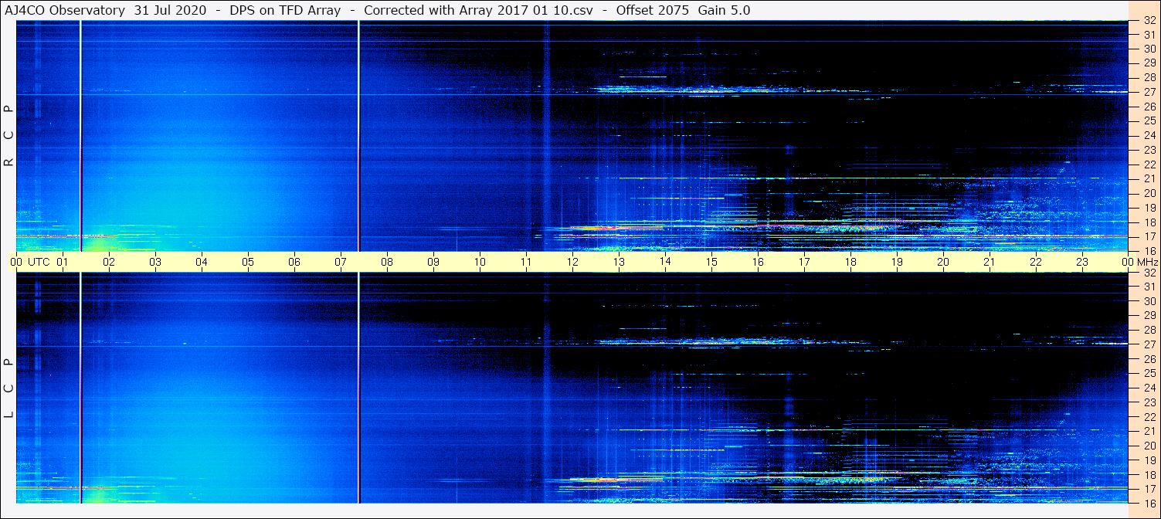The width and height of the screenshot is (1161, 519).
Task: Select 32 MHz label in upper RCP scale
Action: (x=1149, y=21)
